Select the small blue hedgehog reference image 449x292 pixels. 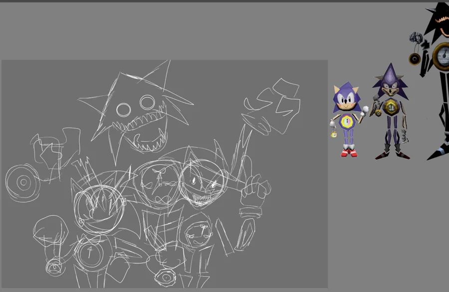[x=349, y=119]
